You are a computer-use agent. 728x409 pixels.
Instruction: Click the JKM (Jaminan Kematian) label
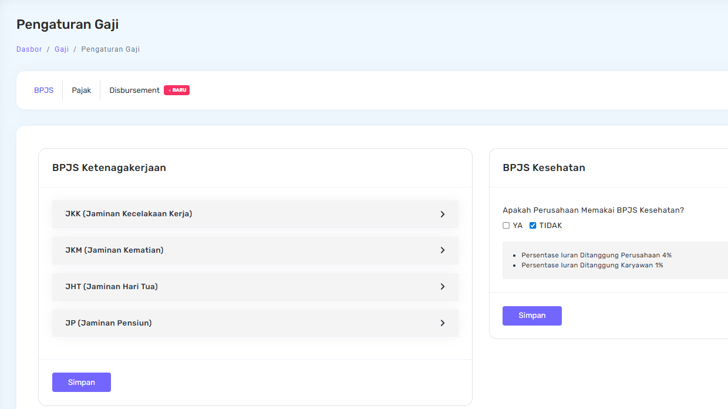pos(114,250)
